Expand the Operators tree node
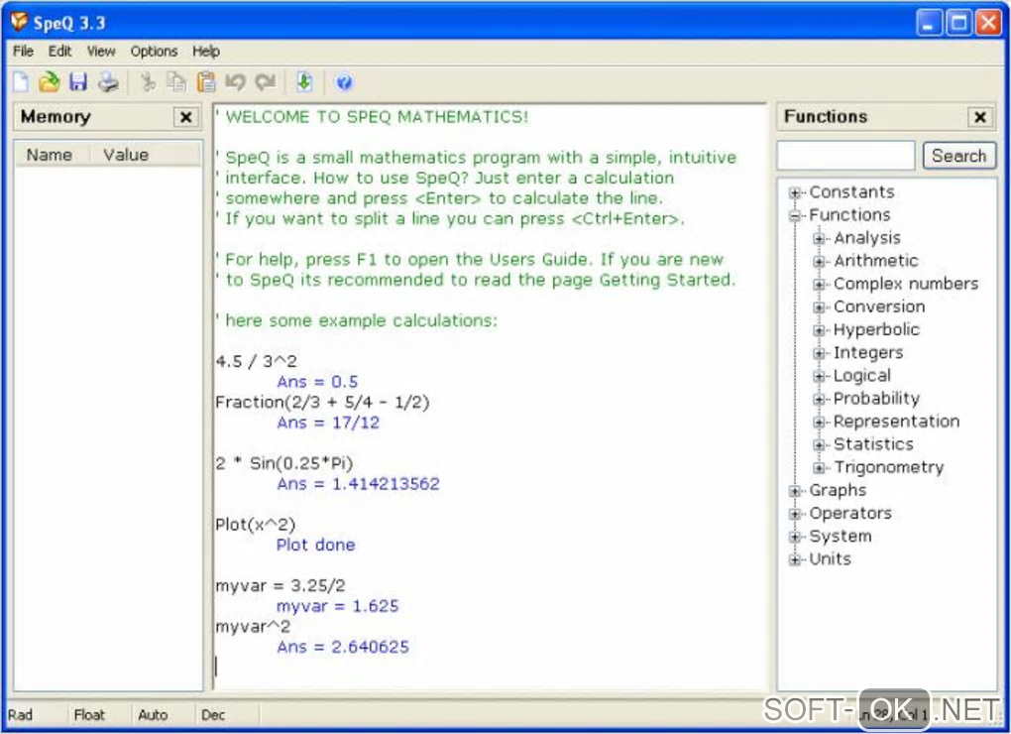 coord(795,514)
